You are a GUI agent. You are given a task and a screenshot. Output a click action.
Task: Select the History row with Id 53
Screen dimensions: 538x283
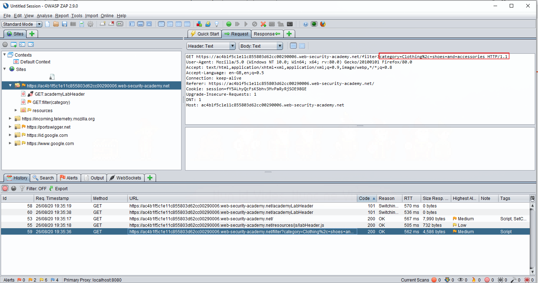(265, 219)
